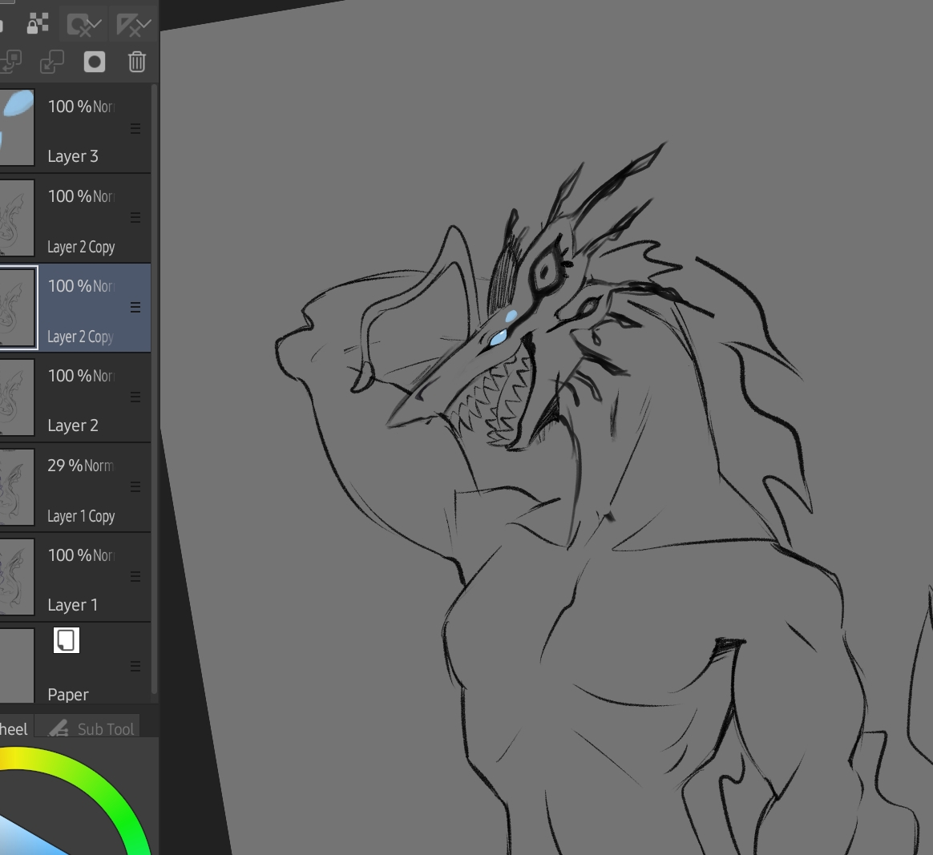Toggle lock transparent pixels icon
933x855 pixels.
click(38, 24)
